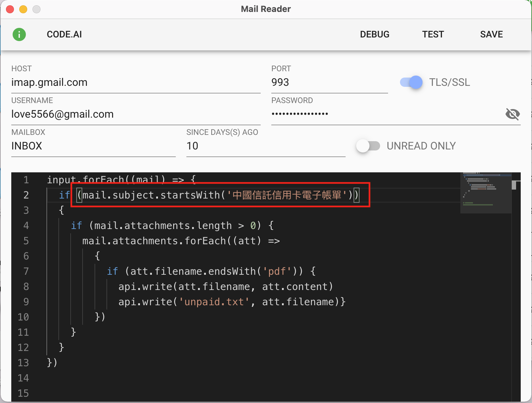Place cursor on 'unpaid.txt' string
The width and height of the screenshot is (532, 403).
click(x=214, y=302)
